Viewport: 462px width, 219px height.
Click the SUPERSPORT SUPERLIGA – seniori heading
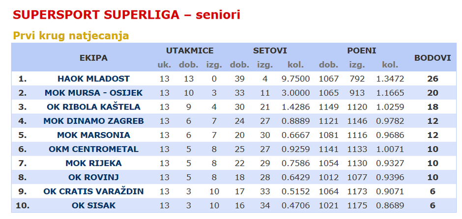click(x=126, y=15)
